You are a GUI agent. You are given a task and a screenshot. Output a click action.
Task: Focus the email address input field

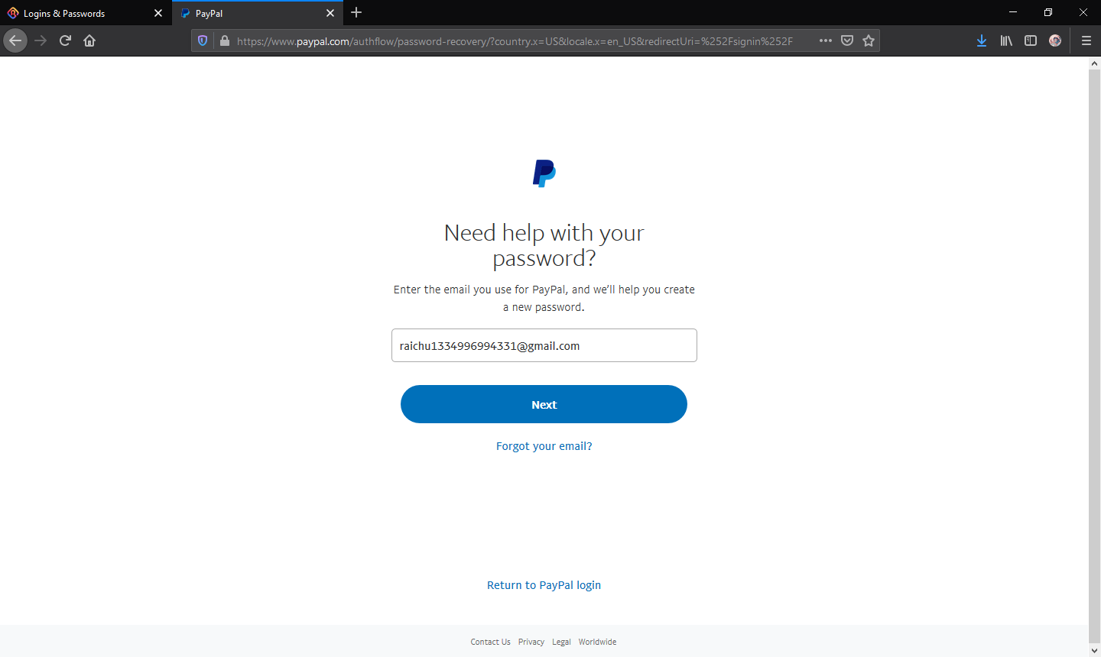(x=544, y=345)
